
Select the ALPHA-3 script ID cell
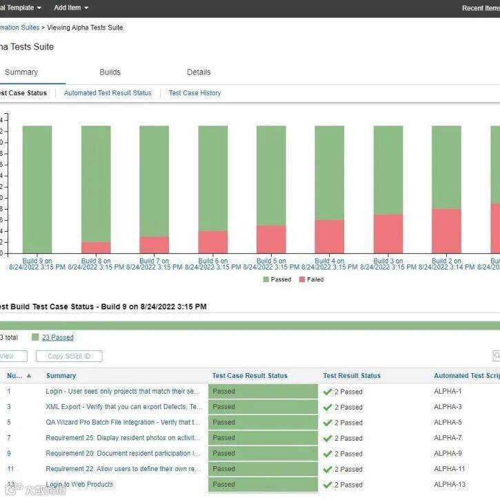click(448, 407)
